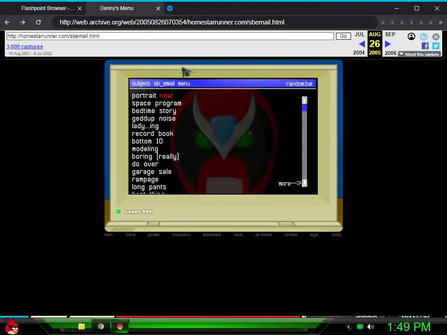Open the modeling email
This screenshot has width=447, height=335.
(145, 149)
